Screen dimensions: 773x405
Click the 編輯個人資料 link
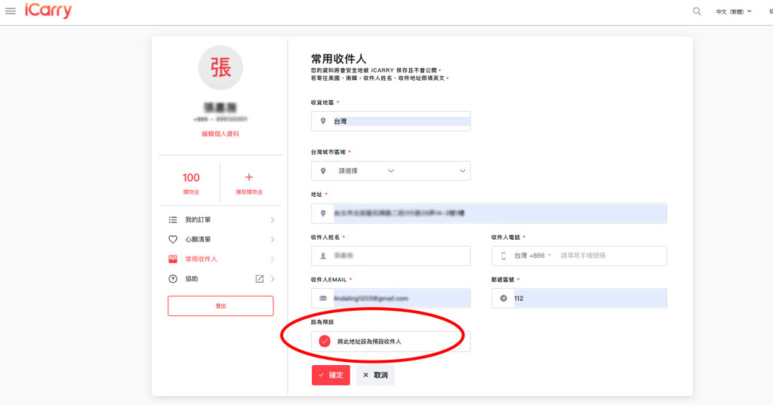pyautogui.click(x=220, y=134)
